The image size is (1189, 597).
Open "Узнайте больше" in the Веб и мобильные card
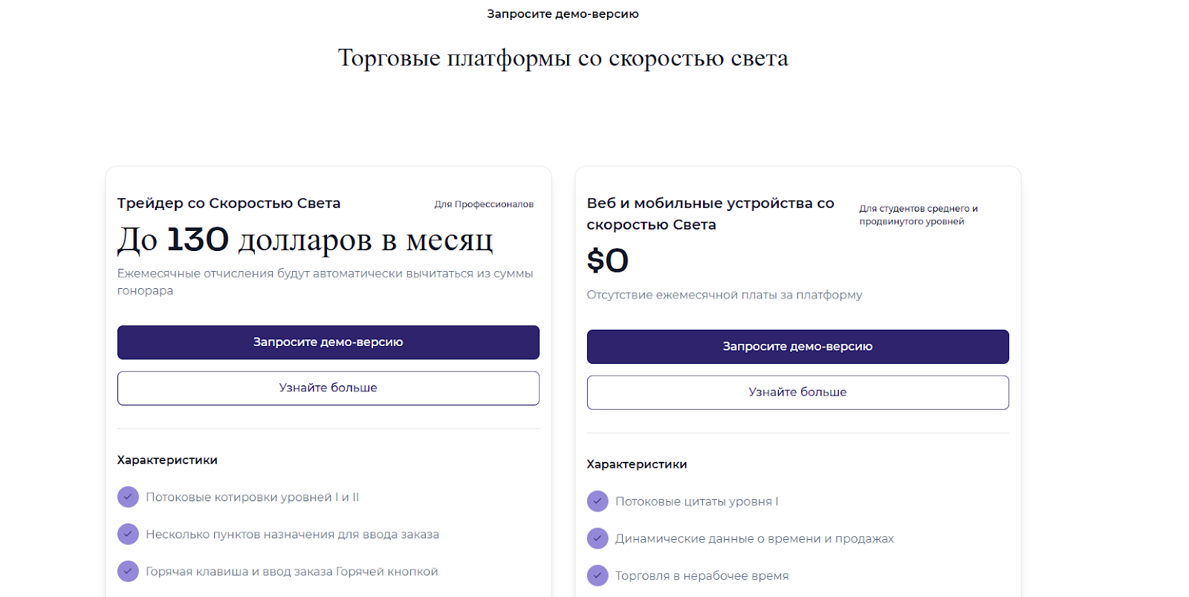pos(797,392)
